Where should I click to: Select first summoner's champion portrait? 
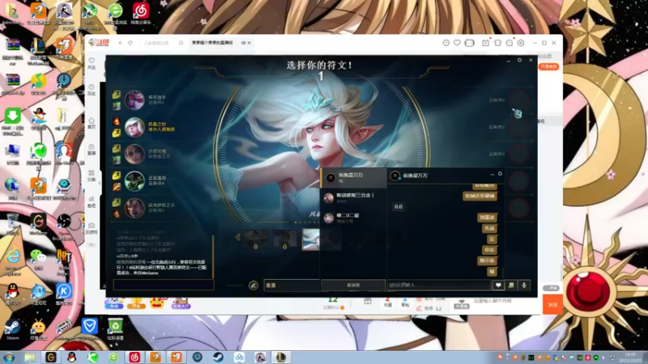(134, 100)
